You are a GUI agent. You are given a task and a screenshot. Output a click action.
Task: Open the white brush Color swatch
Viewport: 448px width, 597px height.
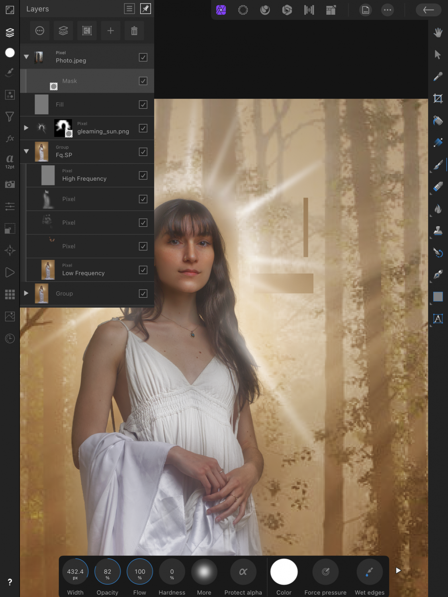(x=284, y=572)
